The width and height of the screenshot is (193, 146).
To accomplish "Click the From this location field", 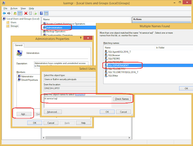I will click(70, 88).
